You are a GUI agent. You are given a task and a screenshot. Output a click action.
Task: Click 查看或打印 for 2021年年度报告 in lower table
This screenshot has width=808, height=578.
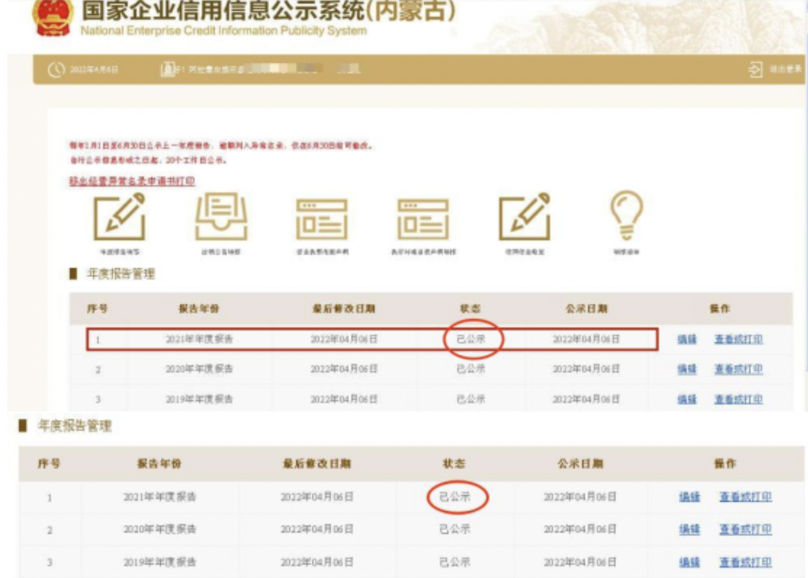[x=746, y=498]
